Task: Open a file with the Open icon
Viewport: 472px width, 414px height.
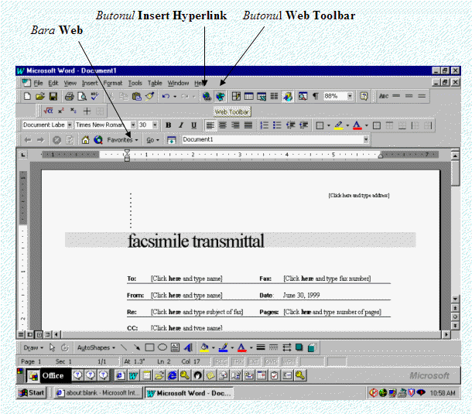Action: click(x=40, y=97)
